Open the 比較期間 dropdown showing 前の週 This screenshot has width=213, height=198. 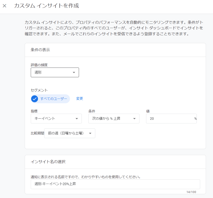tap(70, 133)
